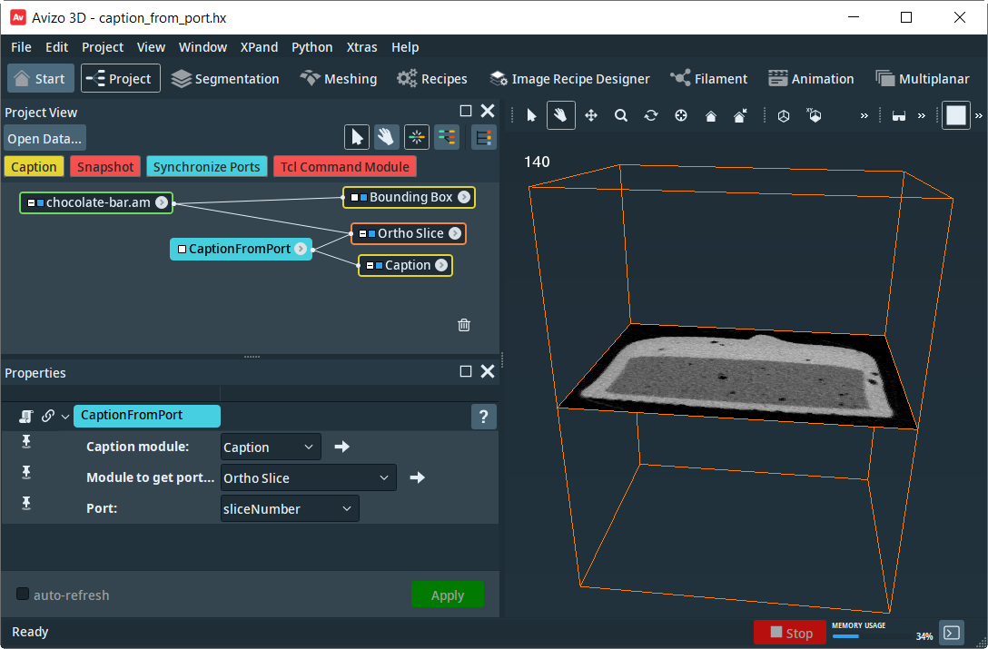Open the stereo glasses viewer option

899,115
